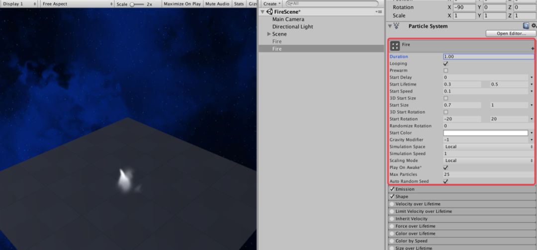
Task: Open the white Start Color swatch
Action: coord(486,133)
